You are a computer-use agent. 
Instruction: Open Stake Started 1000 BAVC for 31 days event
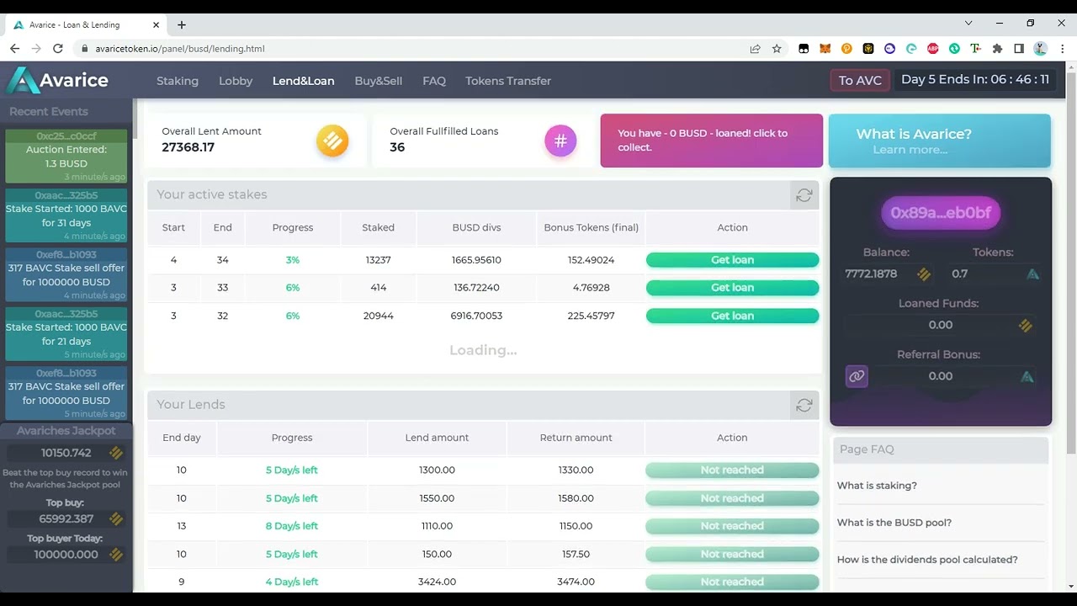[66, 215]
